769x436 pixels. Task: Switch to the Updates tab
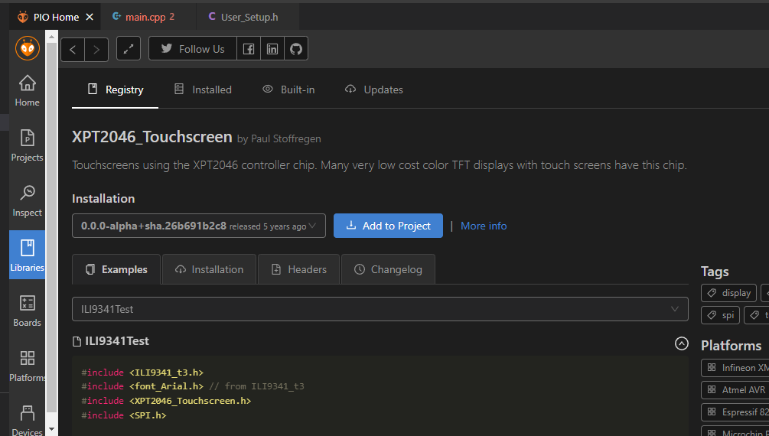[x=373, y=89]
